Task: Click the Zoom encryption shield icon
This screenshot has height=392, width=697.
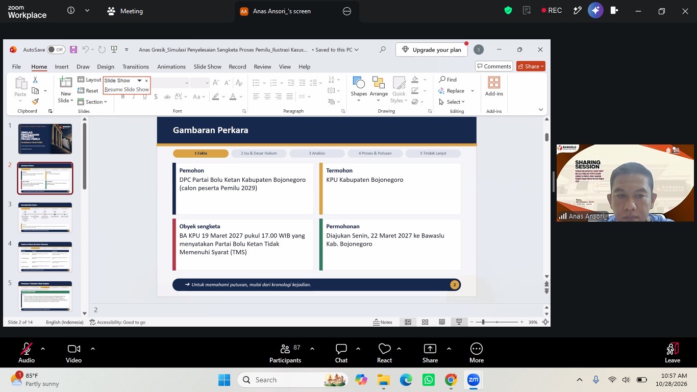Action: (x=508, y=11)
